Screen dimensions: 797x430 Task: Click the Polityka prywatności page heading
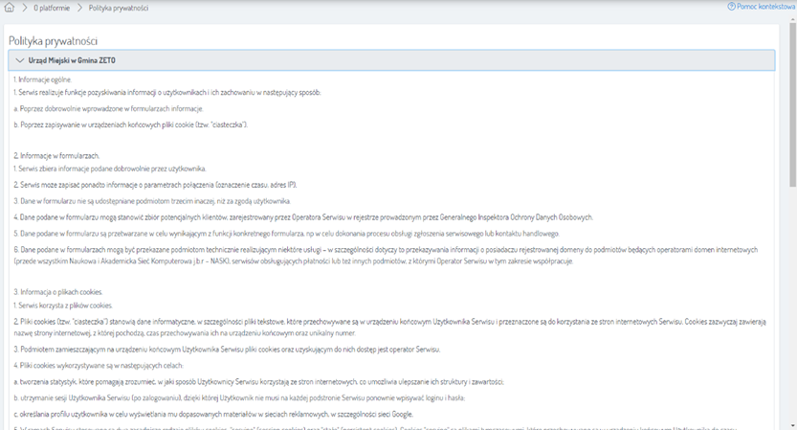[x=53, y=41]
